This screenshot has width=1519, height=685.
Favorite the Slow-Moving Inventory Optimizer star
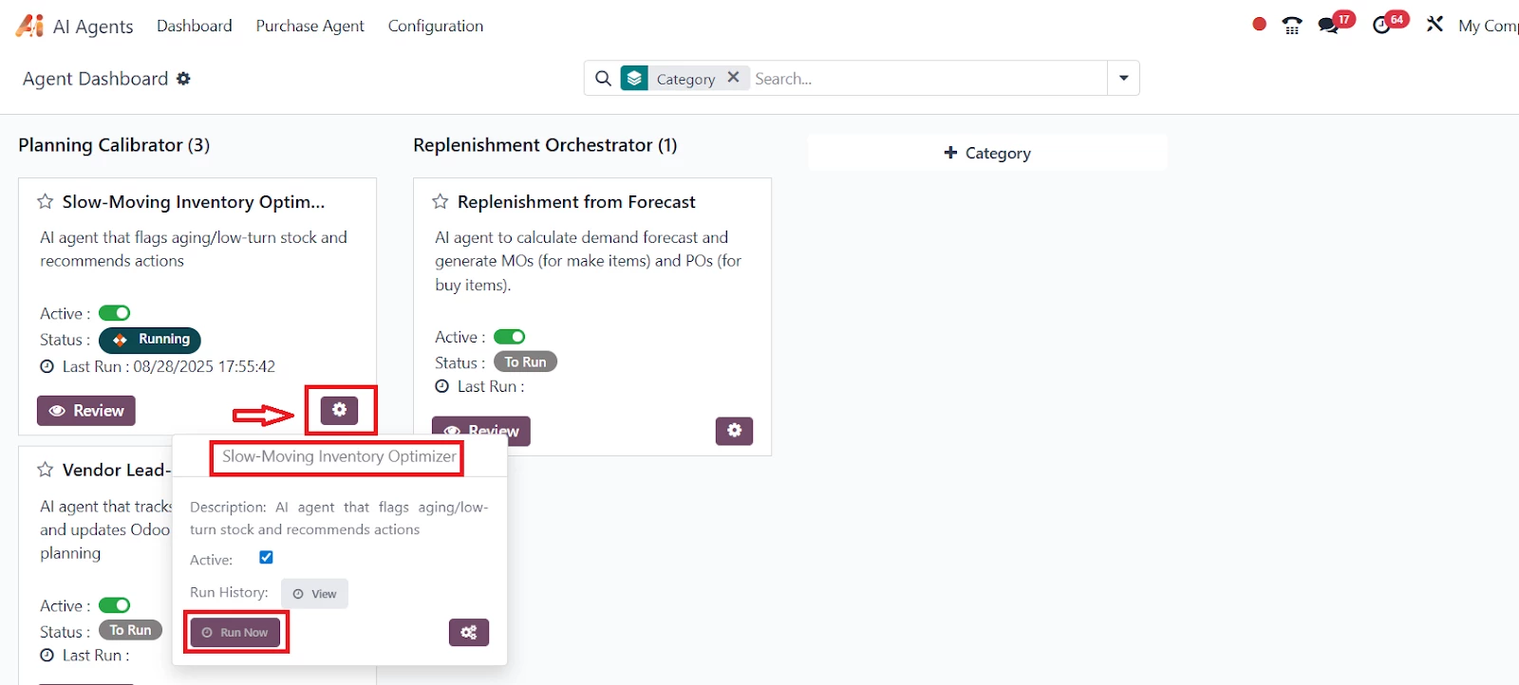tap(46, 201)
